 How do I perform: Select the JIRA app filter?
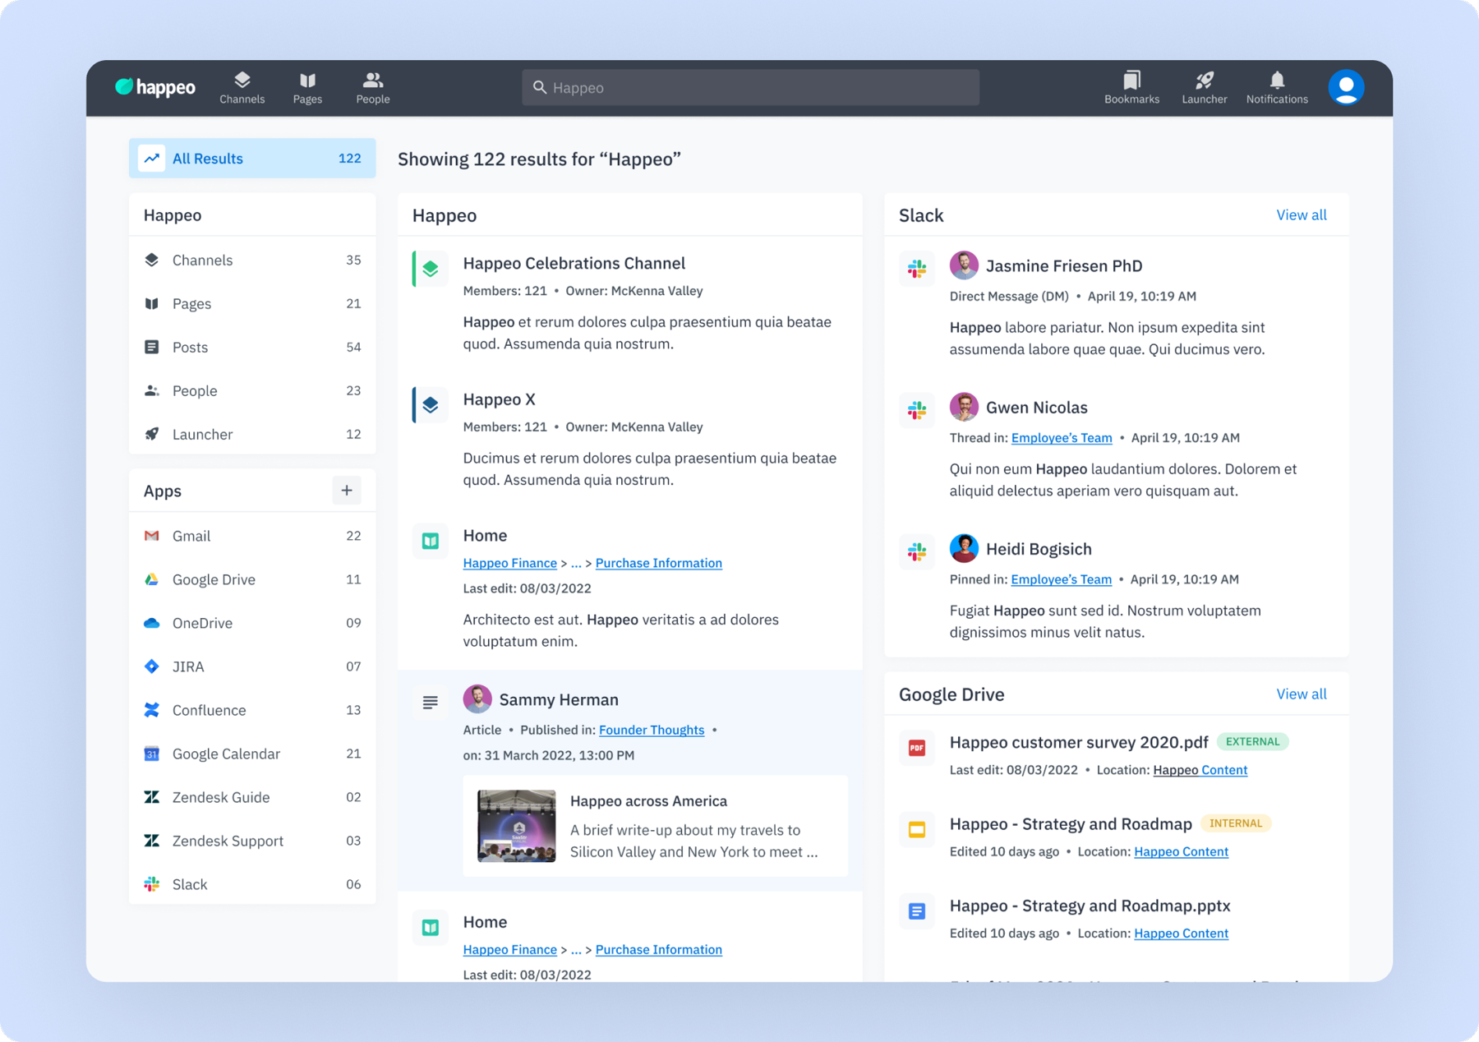click(252, 666)
